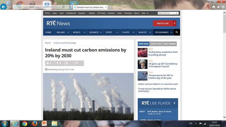This screenshot has height=127, width=226.
Task: Open the Windows Start button
Action: click(x=5, y=124)
